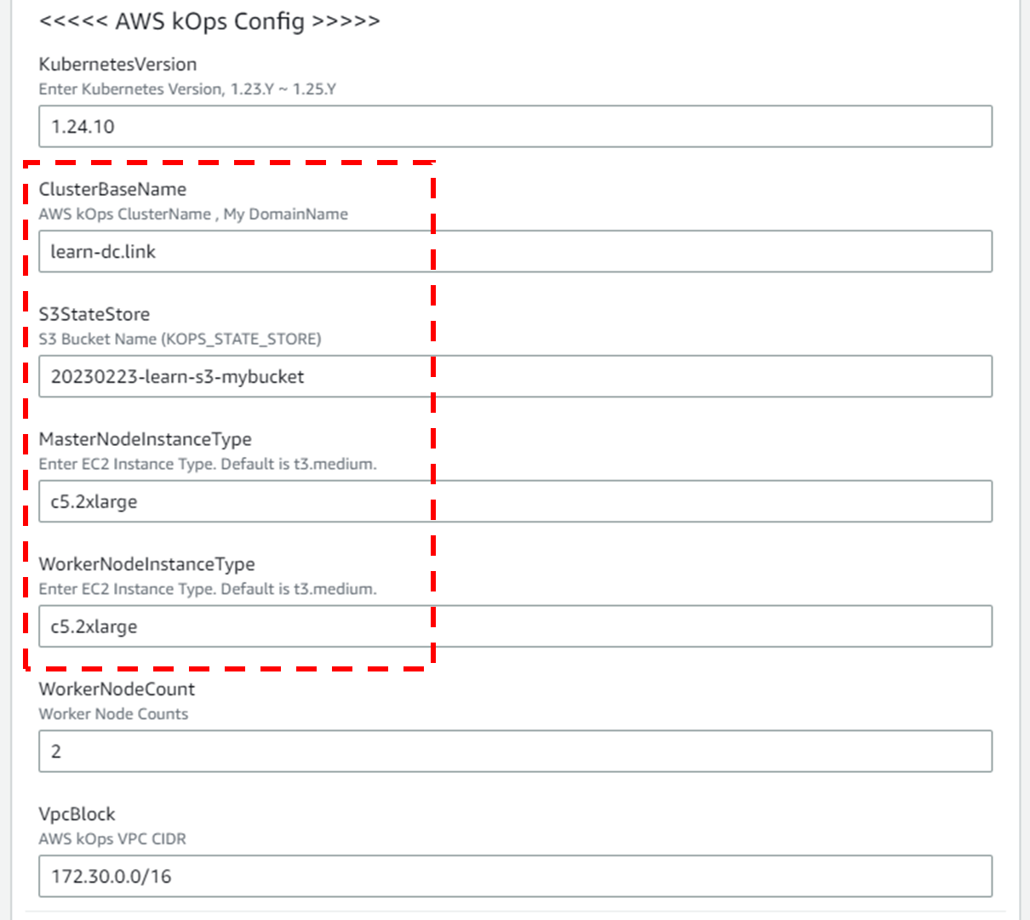Select the MasterNodeInstanceType input box
1030x920 pixels.
point(514,501)
